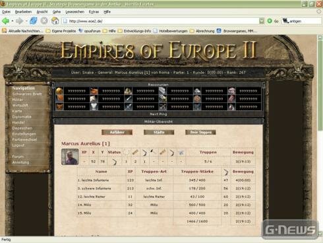323x243 pixels.
Task: Click the freie Truppen button
Action: point(200,132)
